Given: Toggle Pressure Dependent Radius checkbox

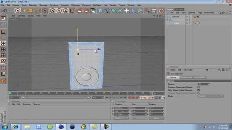Looking at the screenshot, I should click(x=198, y=87).
